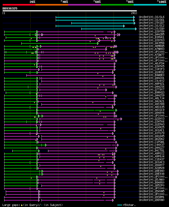Open hit UniRef100_C6JS61
The height and width of the screenshot is (207, 169).
coord(152,20)
